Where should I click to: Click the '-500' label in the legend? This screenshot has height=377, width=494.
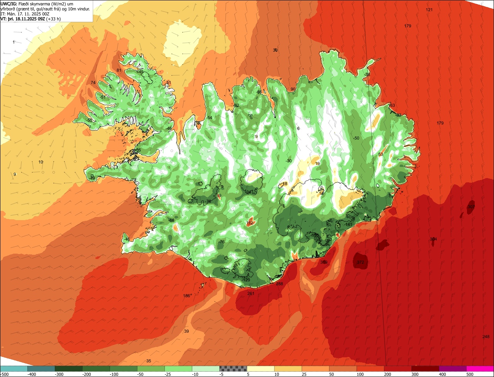click(x=4, y=374)
